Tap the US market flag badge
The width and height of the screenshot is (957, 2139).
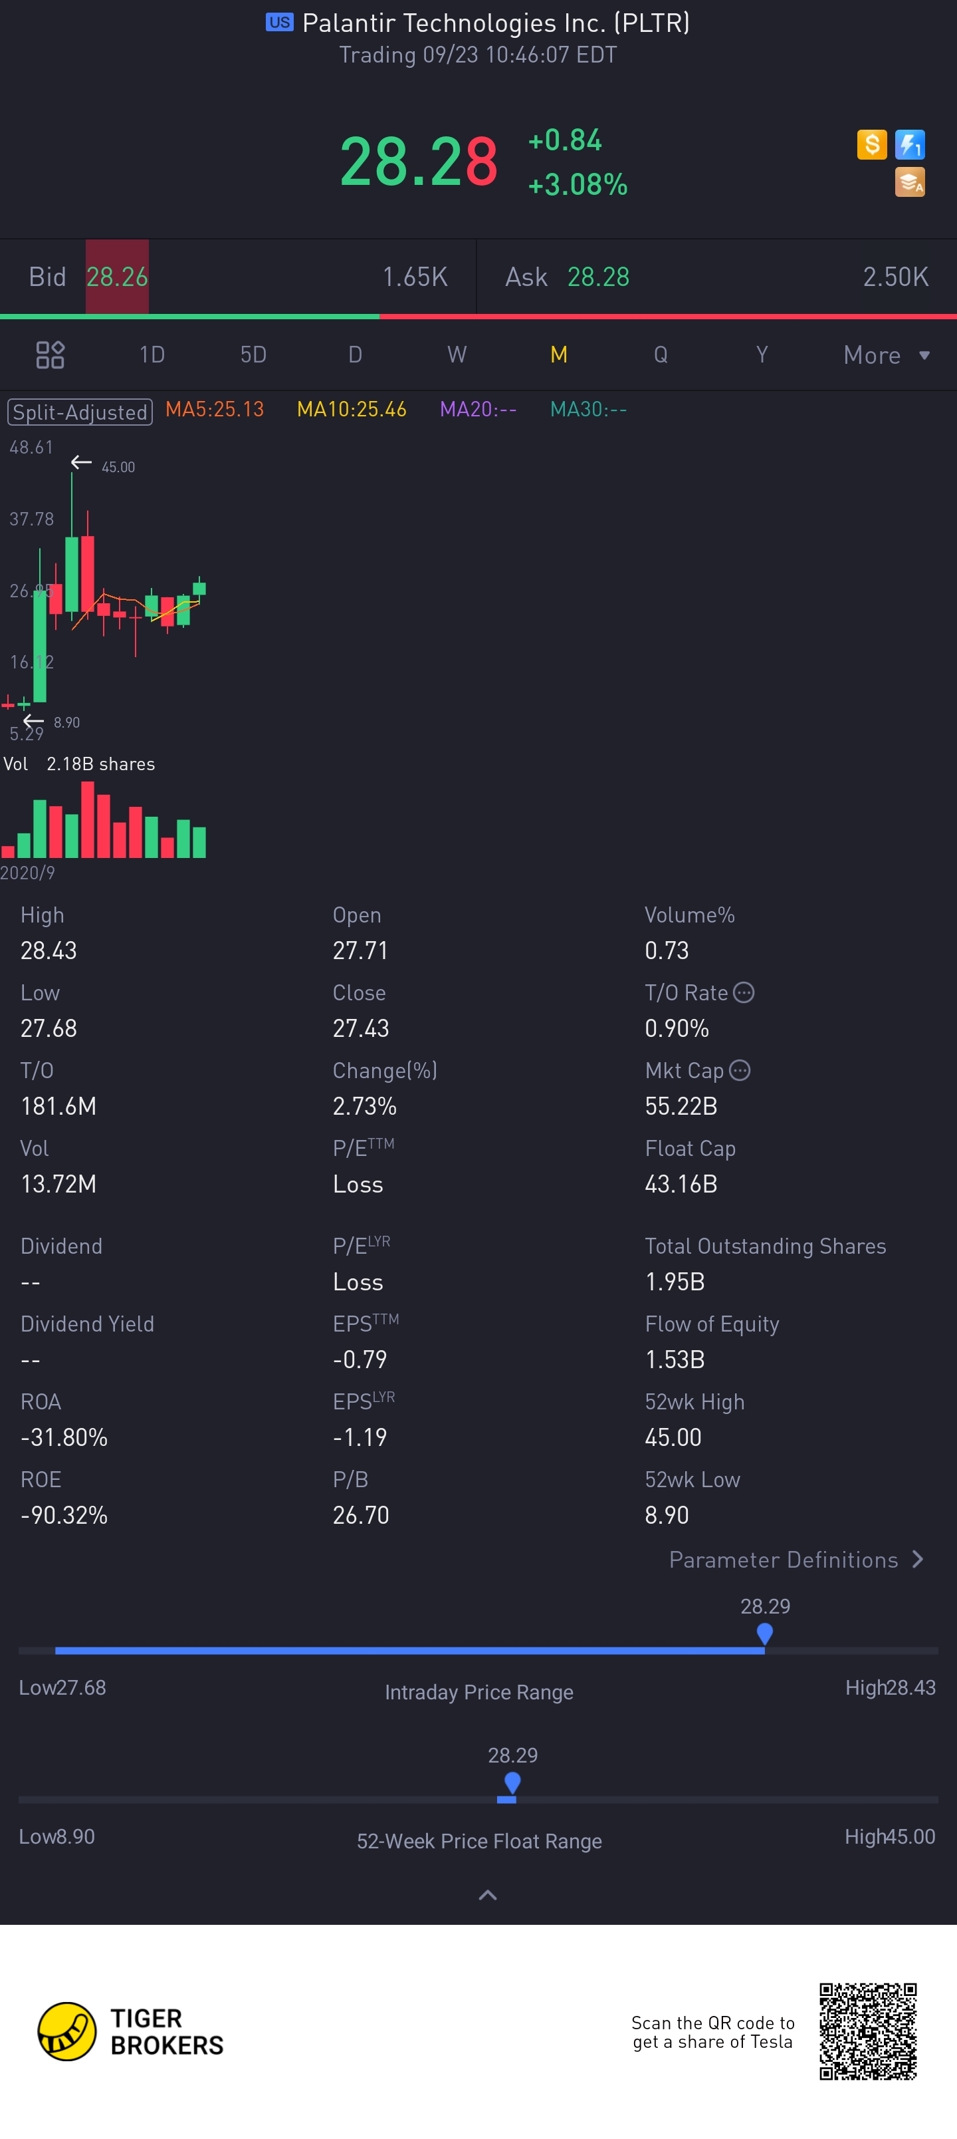click(279, 23)
